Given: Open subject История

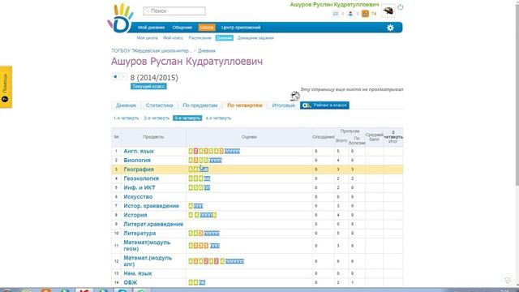Looking at the screenshot, I should (135, 215).
